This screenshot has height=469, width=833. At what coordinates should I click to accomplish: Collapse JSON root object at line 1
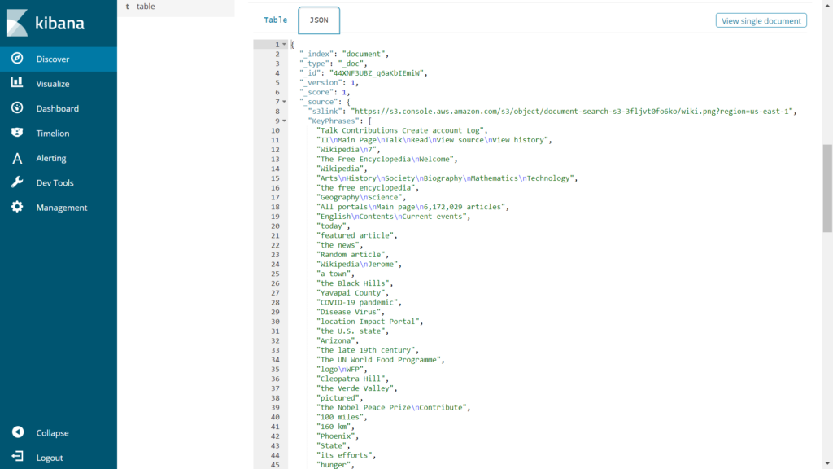[x=284, y=44]
